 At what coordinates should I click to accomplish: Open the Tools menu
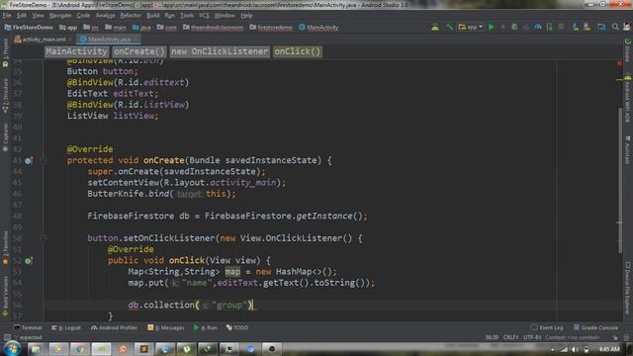click(x=187, y=16)
